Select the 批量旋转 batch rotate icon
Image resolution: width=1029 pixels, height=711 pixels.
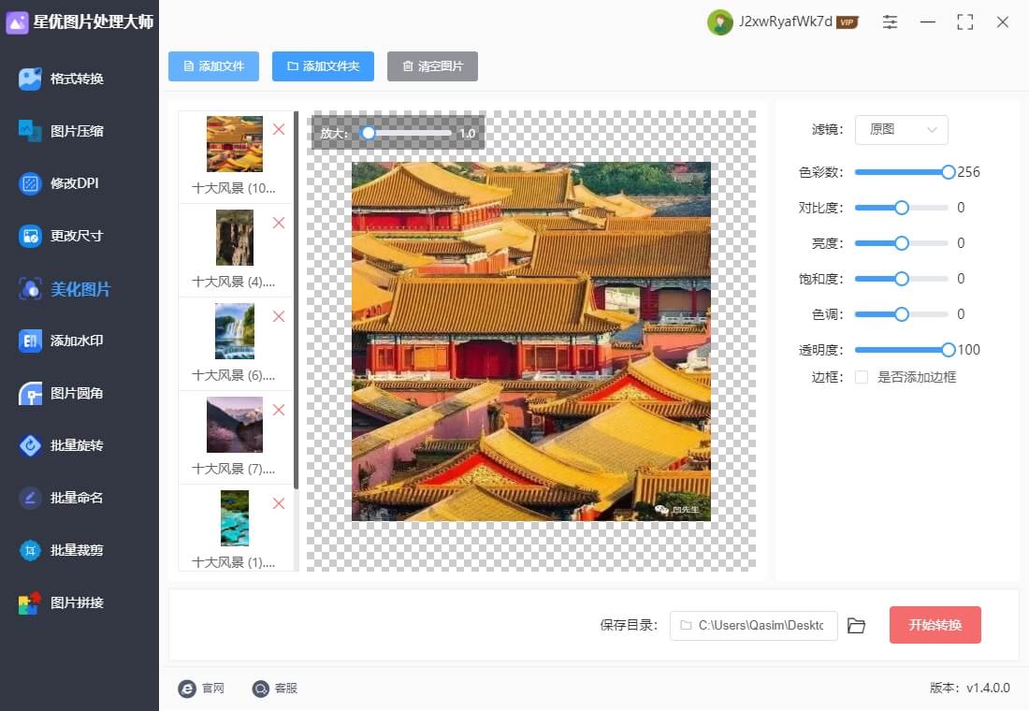tap(30, 445)
